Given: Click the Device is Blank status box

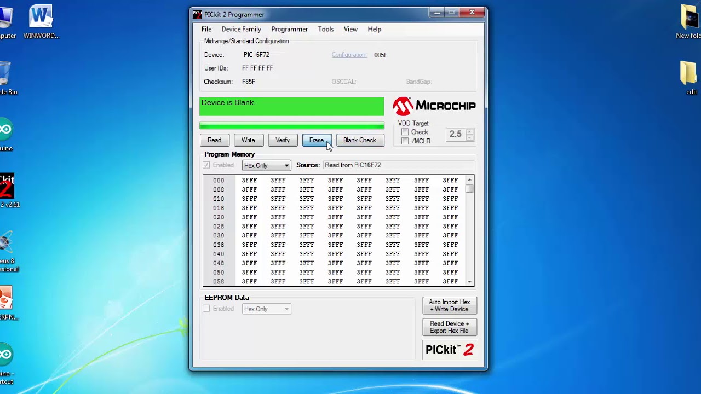Looking at the screenshot, I should 292,106.
